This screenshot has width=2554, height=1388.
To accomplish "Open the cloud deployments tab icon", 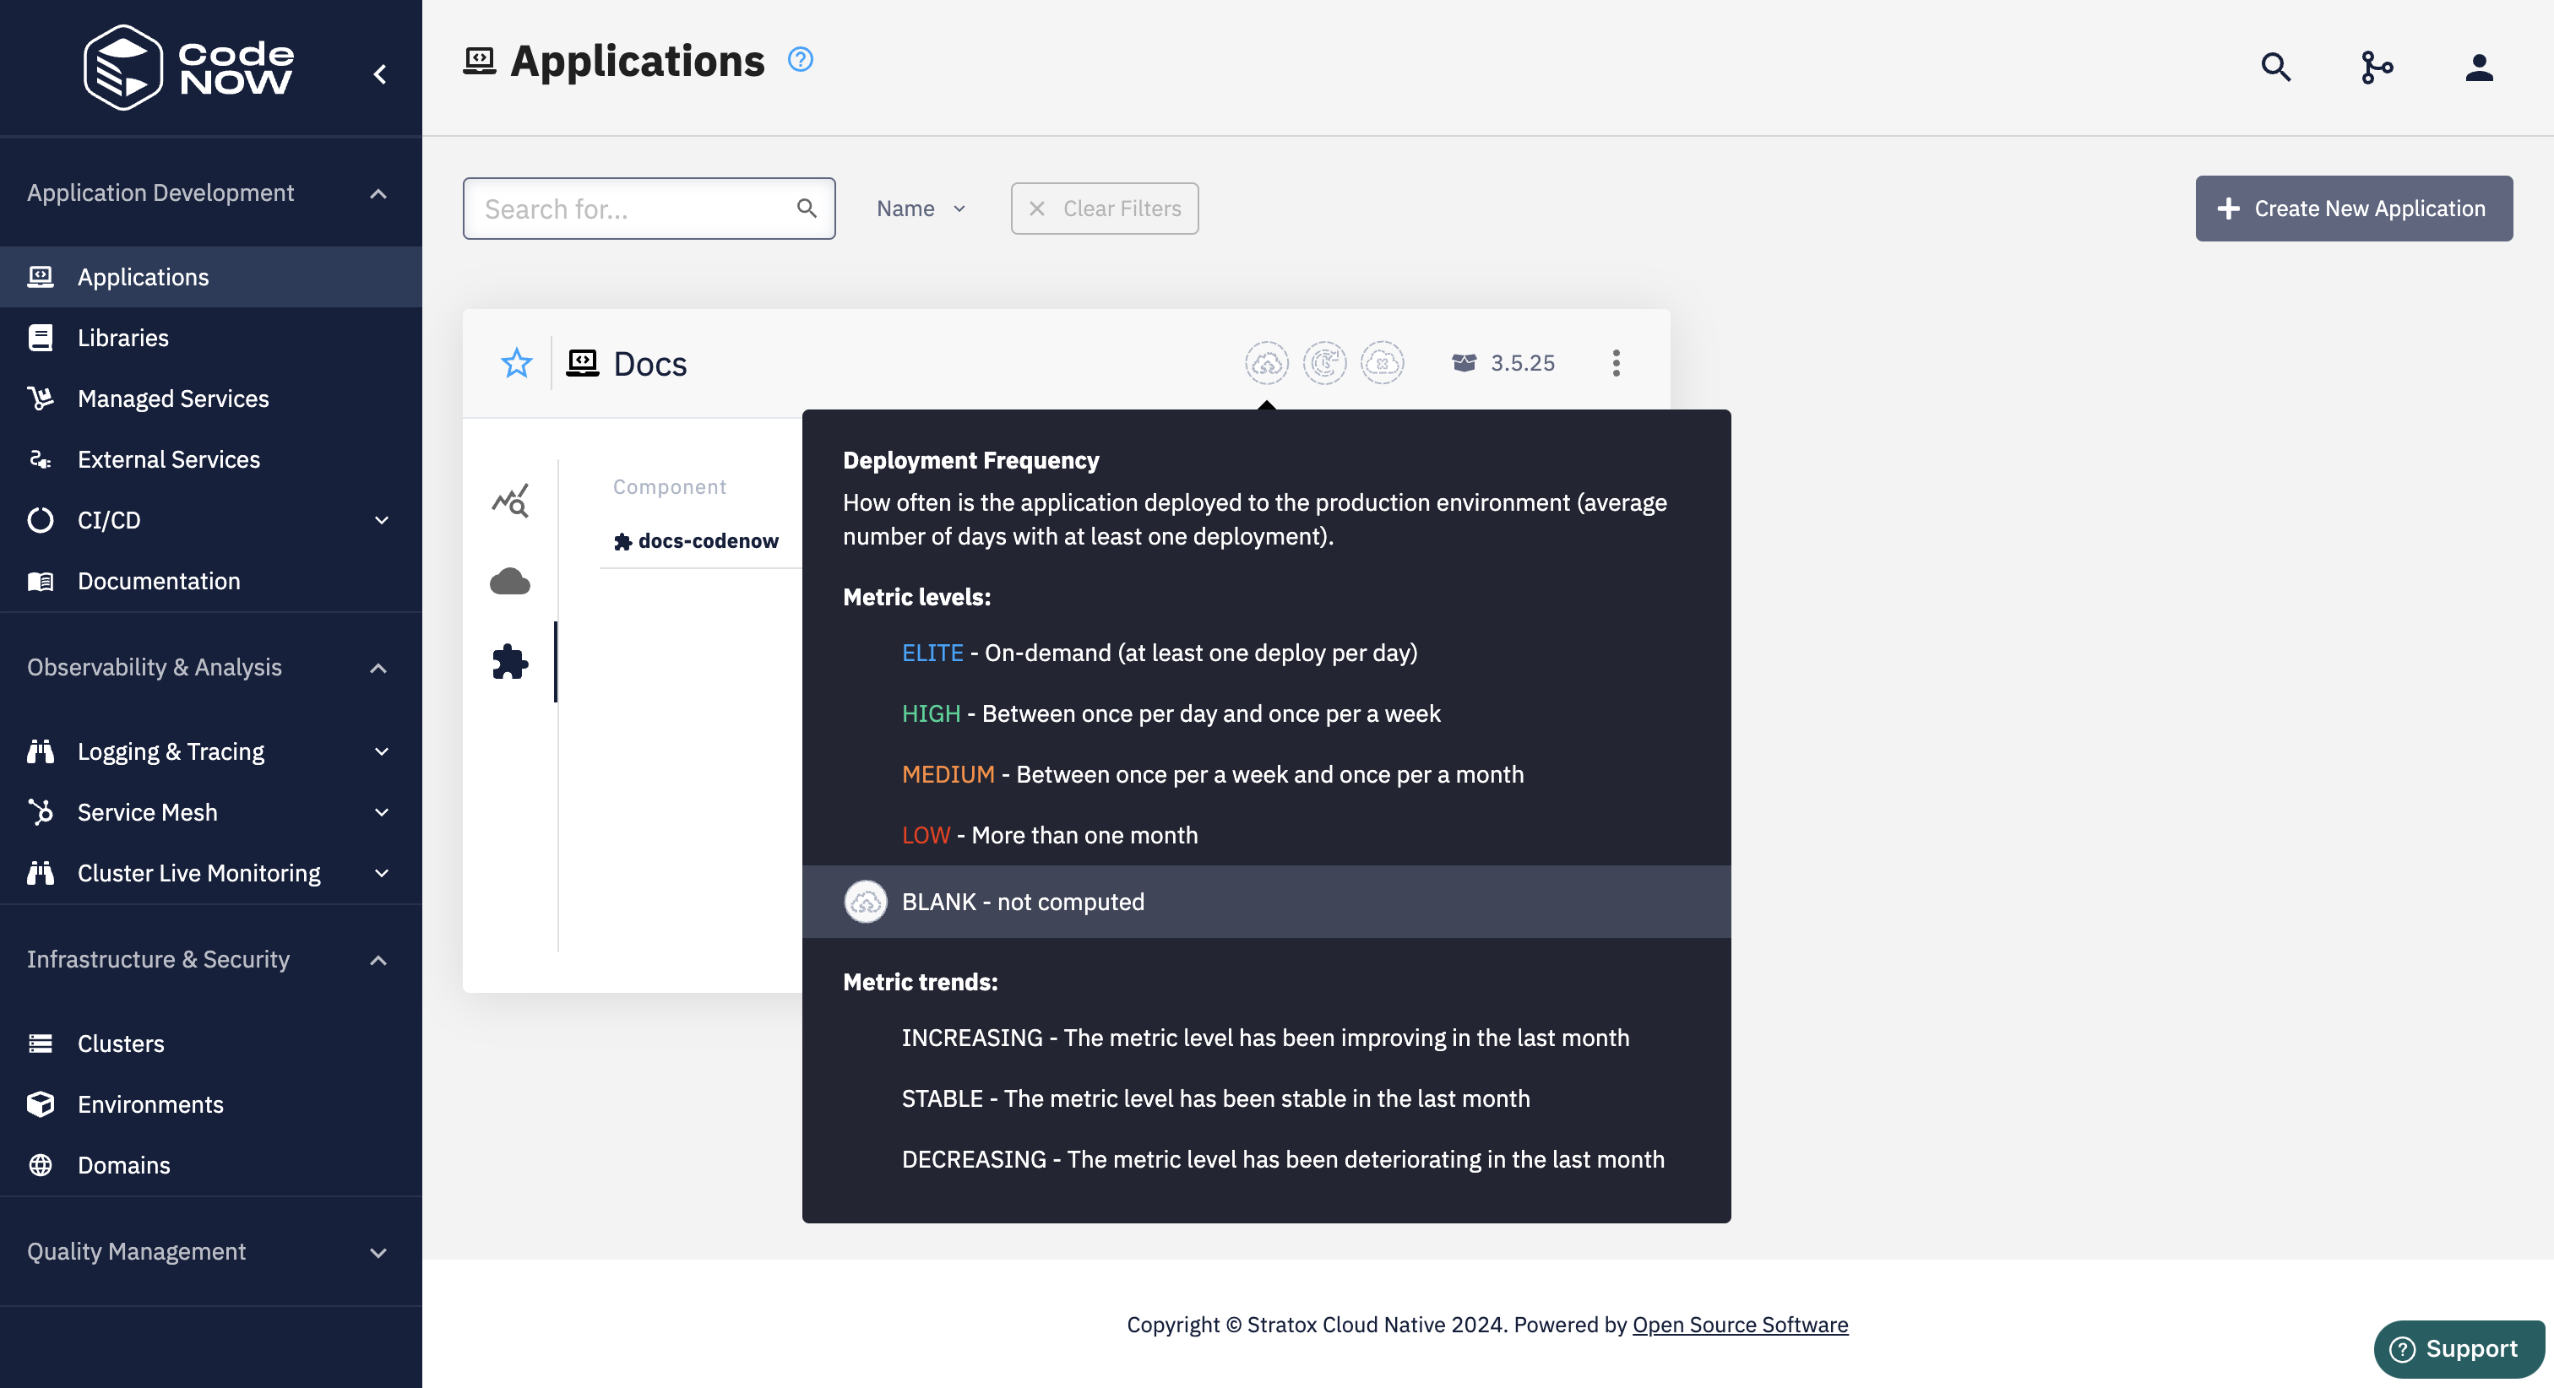I will [x=509, y=581].
